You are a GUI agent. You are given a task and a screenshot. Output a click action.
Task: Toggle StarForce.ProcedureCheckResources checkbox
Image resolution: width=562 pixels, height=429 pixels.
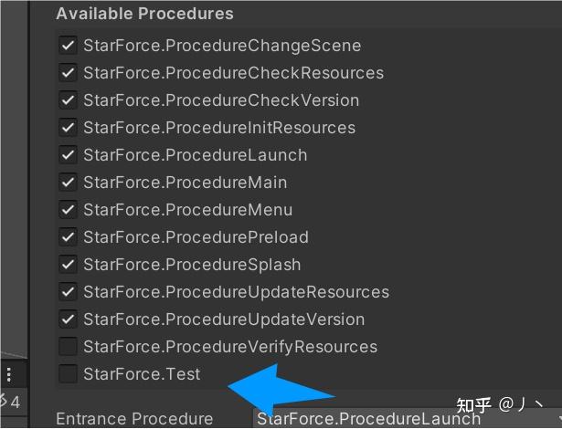[69, 73]
